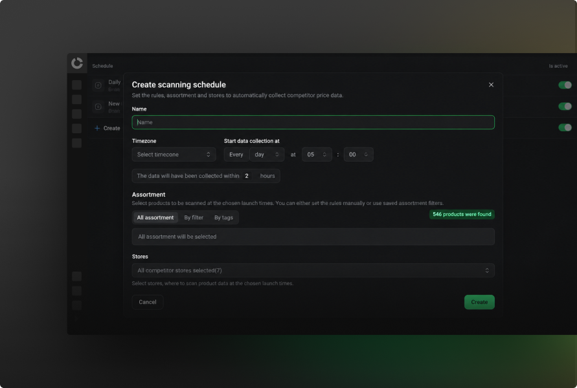Click the data will have been collected text
The width and height of the screenshot is (577, 388).
188,176
